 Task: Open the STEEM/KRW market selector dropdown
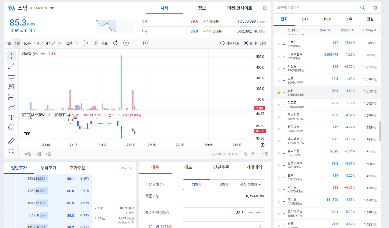(52, 8)
